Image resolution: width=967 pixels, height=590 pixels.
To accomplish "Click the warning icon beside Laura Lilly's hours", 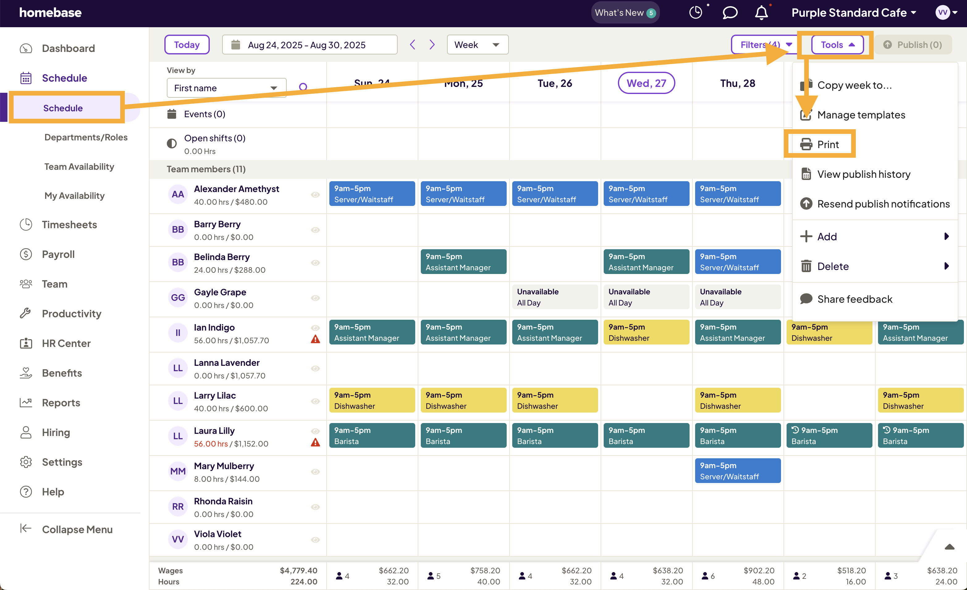I will [x=315, y=442].
